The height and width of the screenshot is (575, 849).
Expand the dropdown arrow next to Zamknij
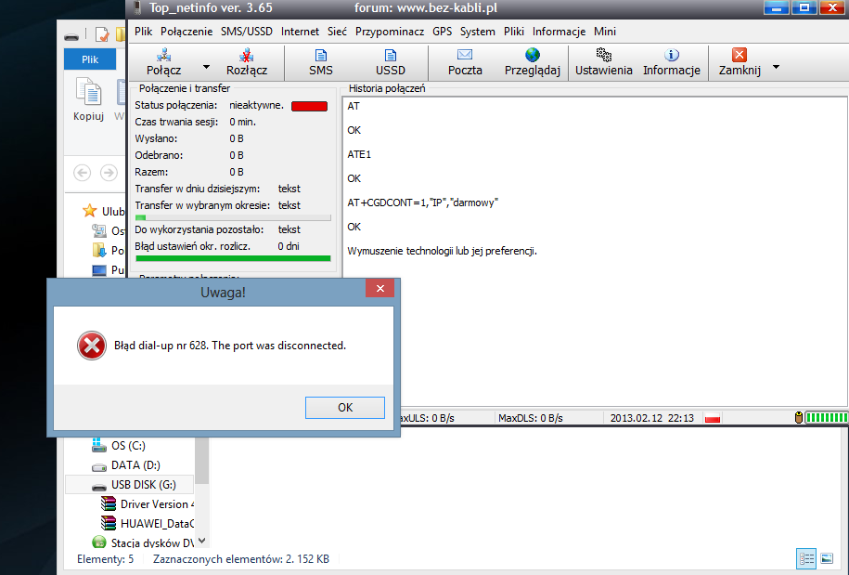pos(776,68)
